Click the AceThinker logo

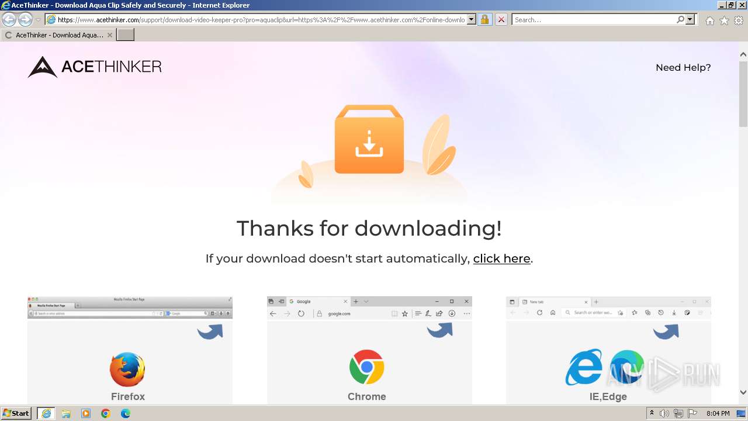[x=95, y=67]
